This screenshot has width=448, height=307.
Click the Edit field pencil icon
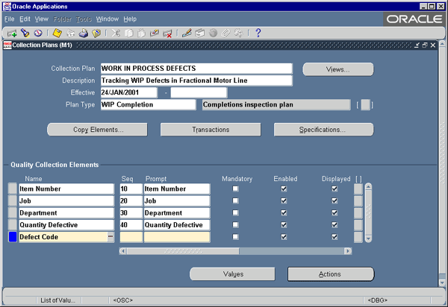[x=187, y=33]
